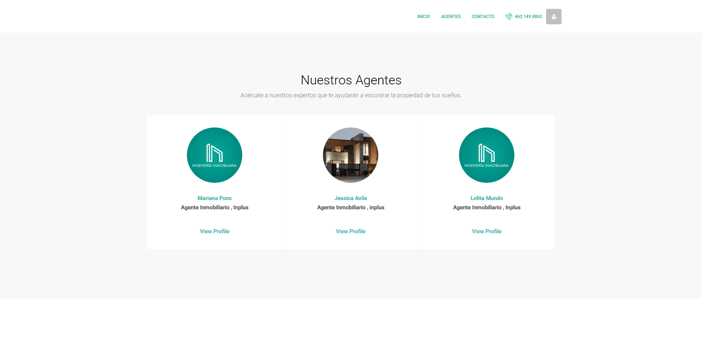
Task: Click the agent role text under Lolita Mundo
Action: coord(486,207)
